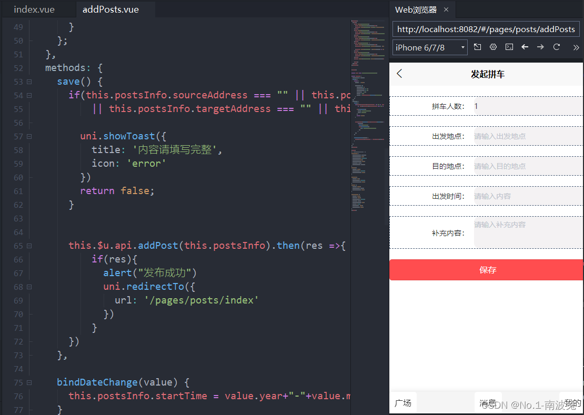Open browser settings gear icon
The width and height of the screenshot is (584, 415).
[493, 47]
